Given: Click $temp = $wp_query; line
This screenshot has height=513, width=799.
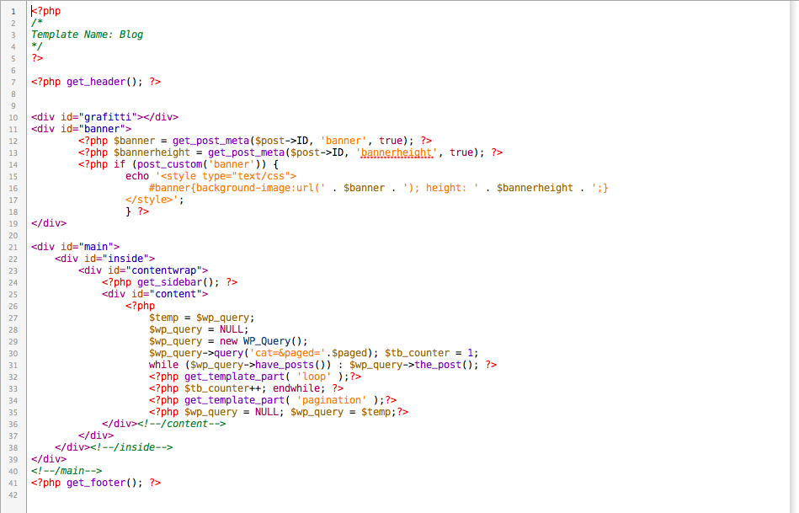Looking at the screenshot, I should [202, 318].
